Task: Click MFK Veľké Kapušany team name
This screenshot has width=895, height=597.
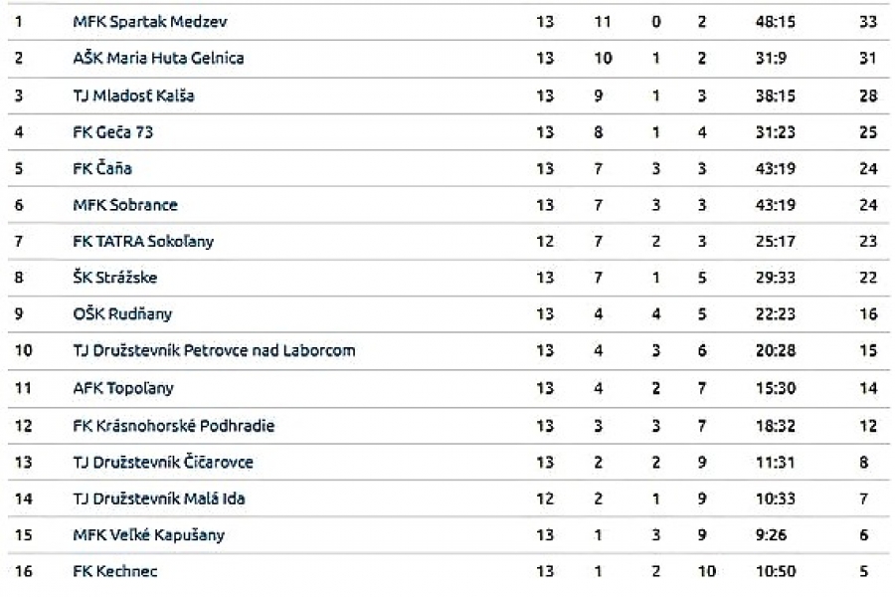Action: [149, 535]
